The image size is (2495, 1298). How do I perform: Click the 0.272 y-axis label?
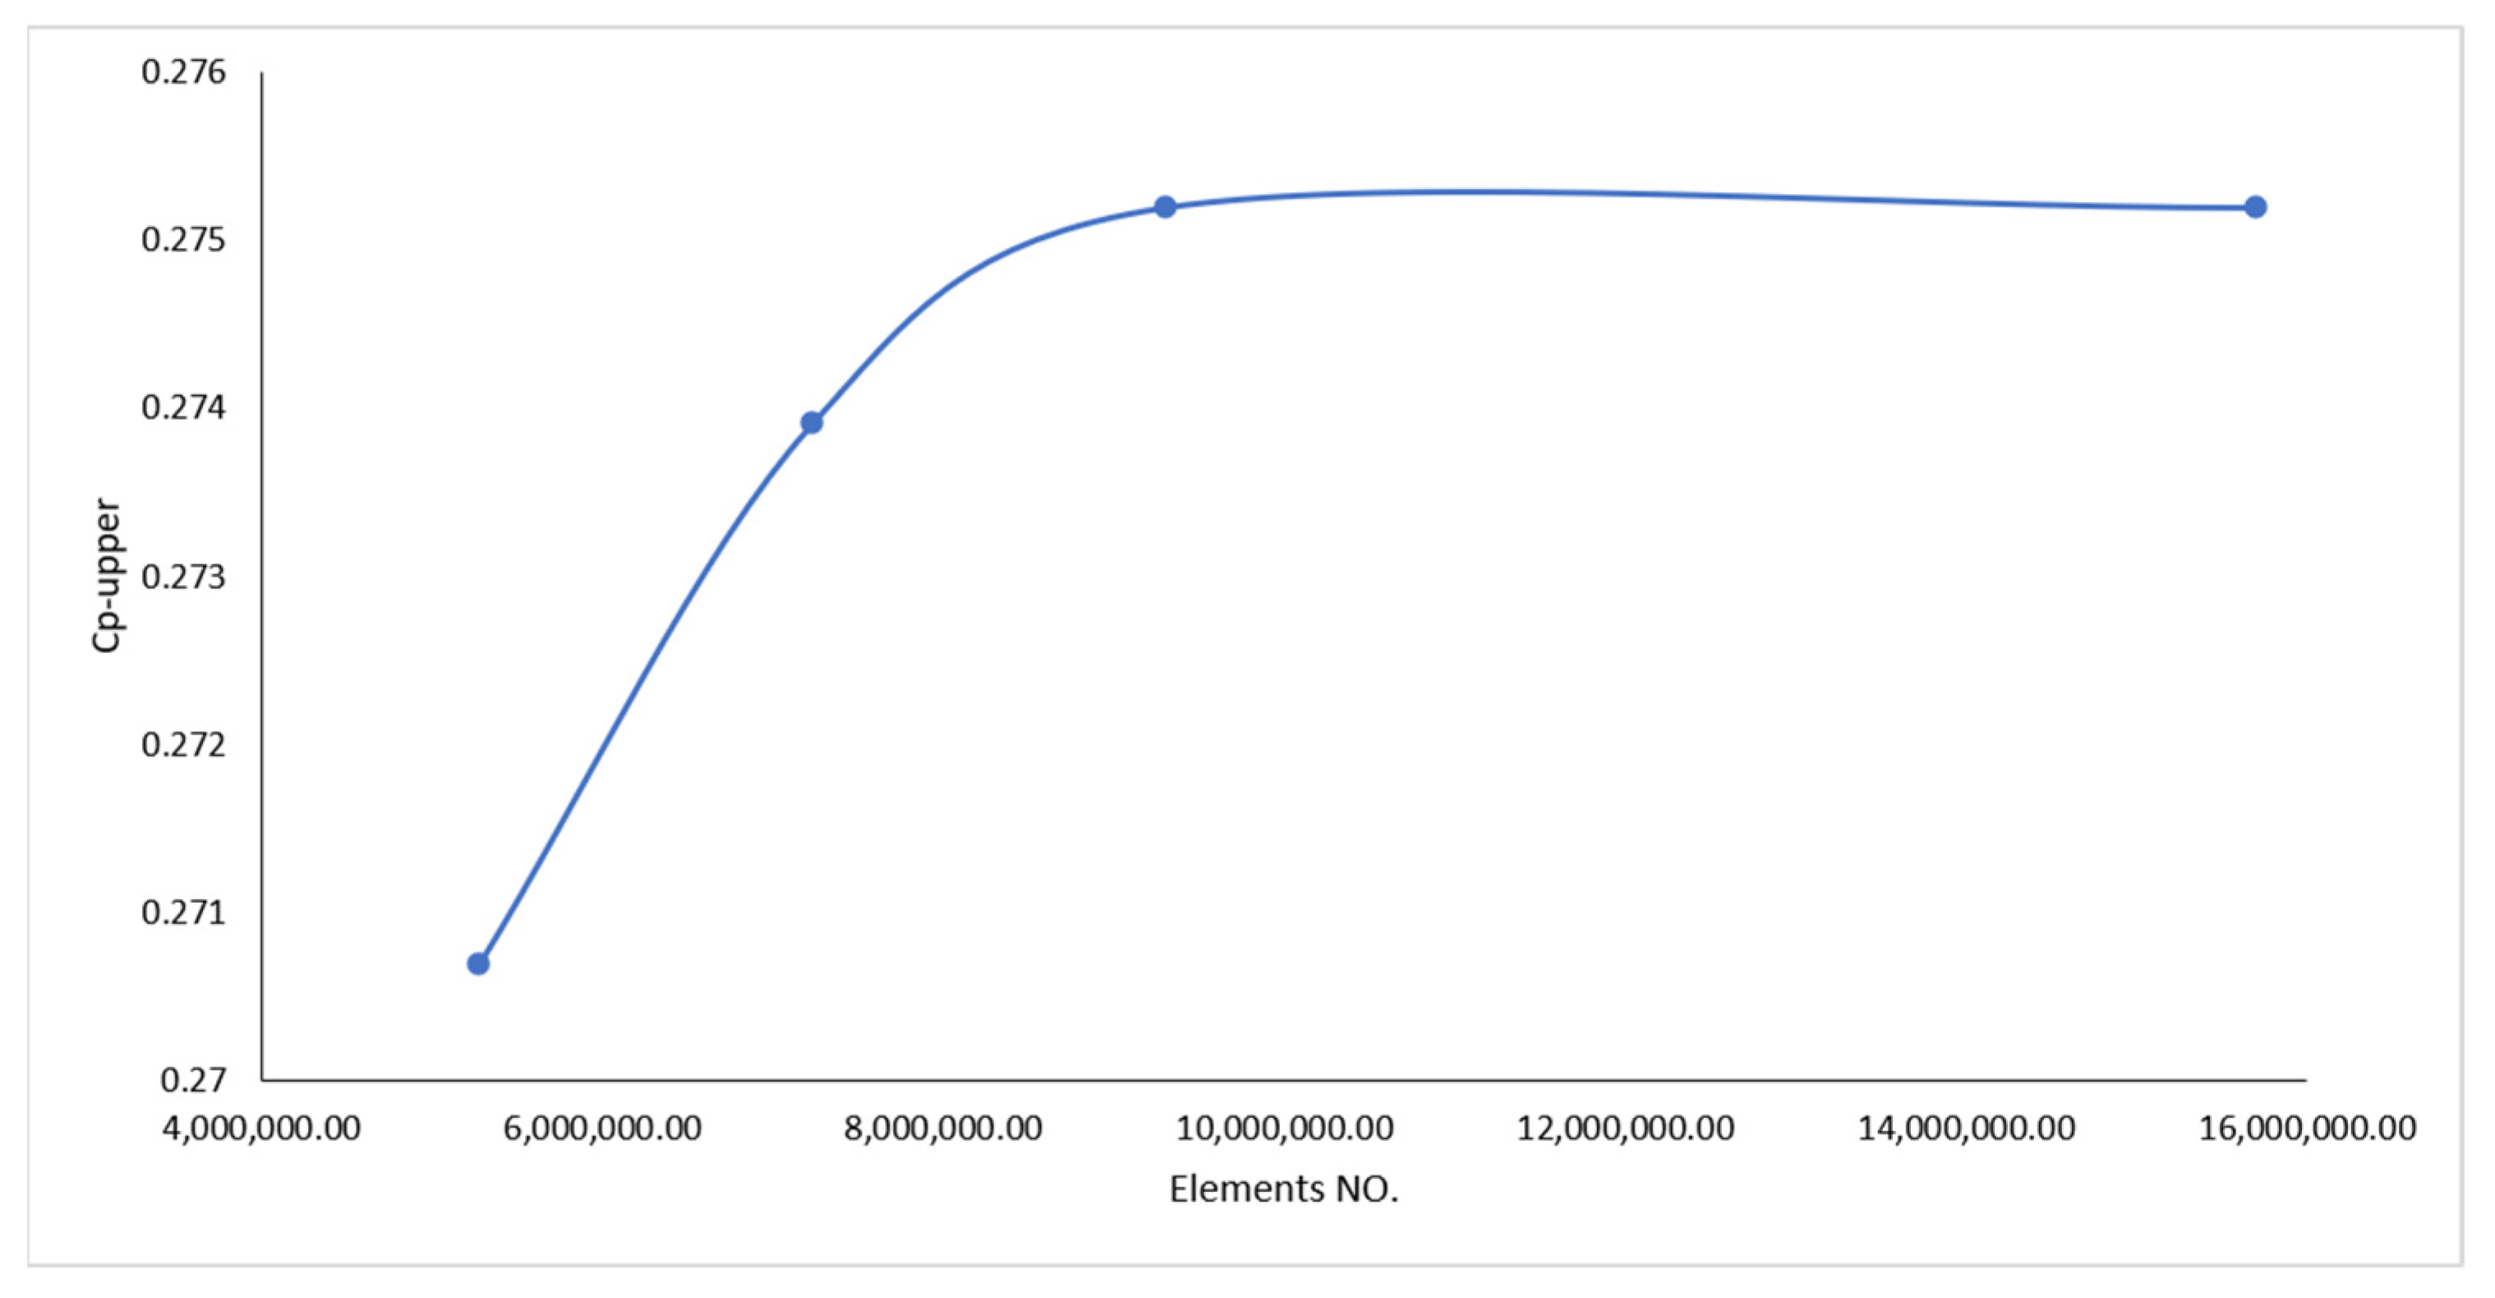click(183, 745)
